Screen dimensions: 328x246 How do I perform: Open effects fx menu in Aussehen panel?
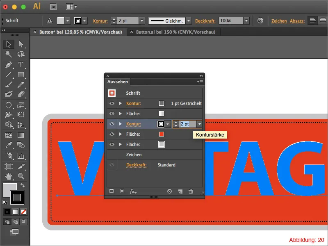[133, 191]
